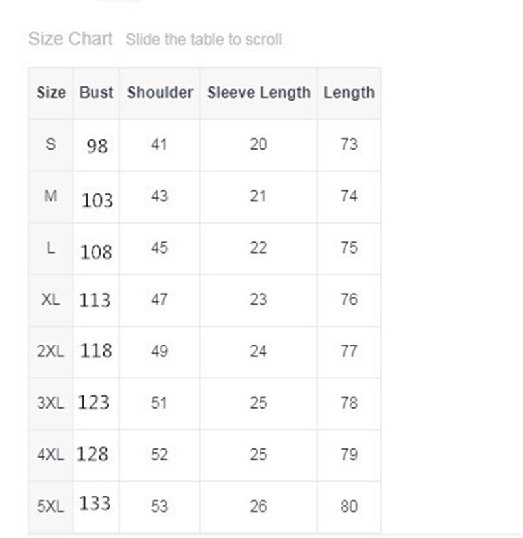Click the Sleeve Length column header
This screenshot has height=538, width=523.
point(259,93)
